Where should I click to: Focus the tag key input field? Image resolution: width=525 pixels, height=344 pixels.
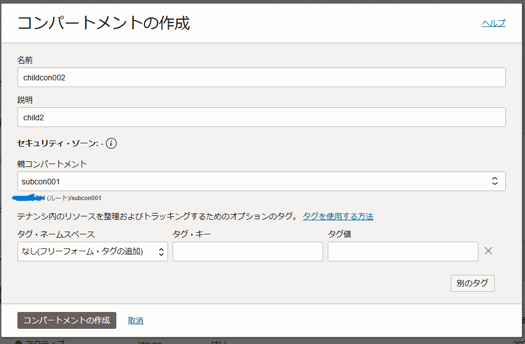pyautogui.click(x=248, y=252)
